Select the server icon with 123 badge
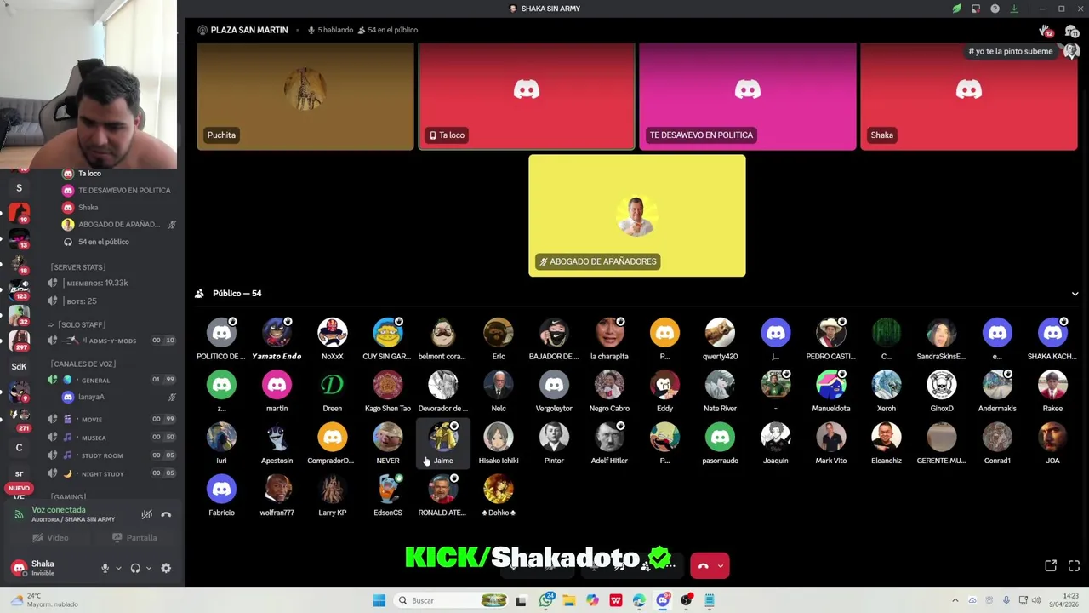1089x613 pixels. coord(19,289)
